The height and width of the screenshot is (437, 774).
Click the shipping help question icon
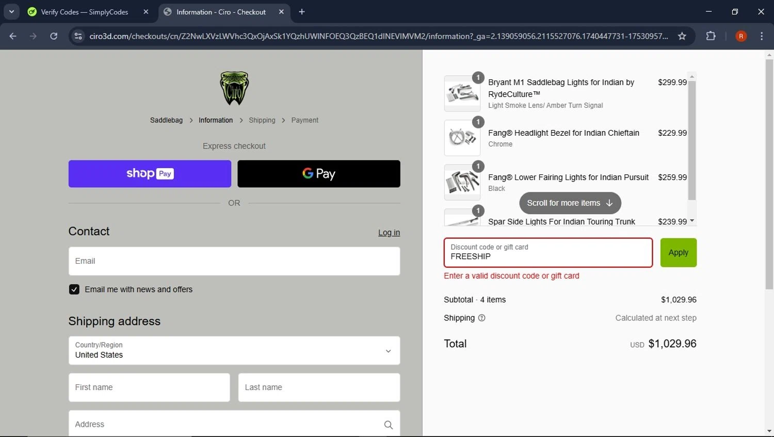tap(482, 318)
